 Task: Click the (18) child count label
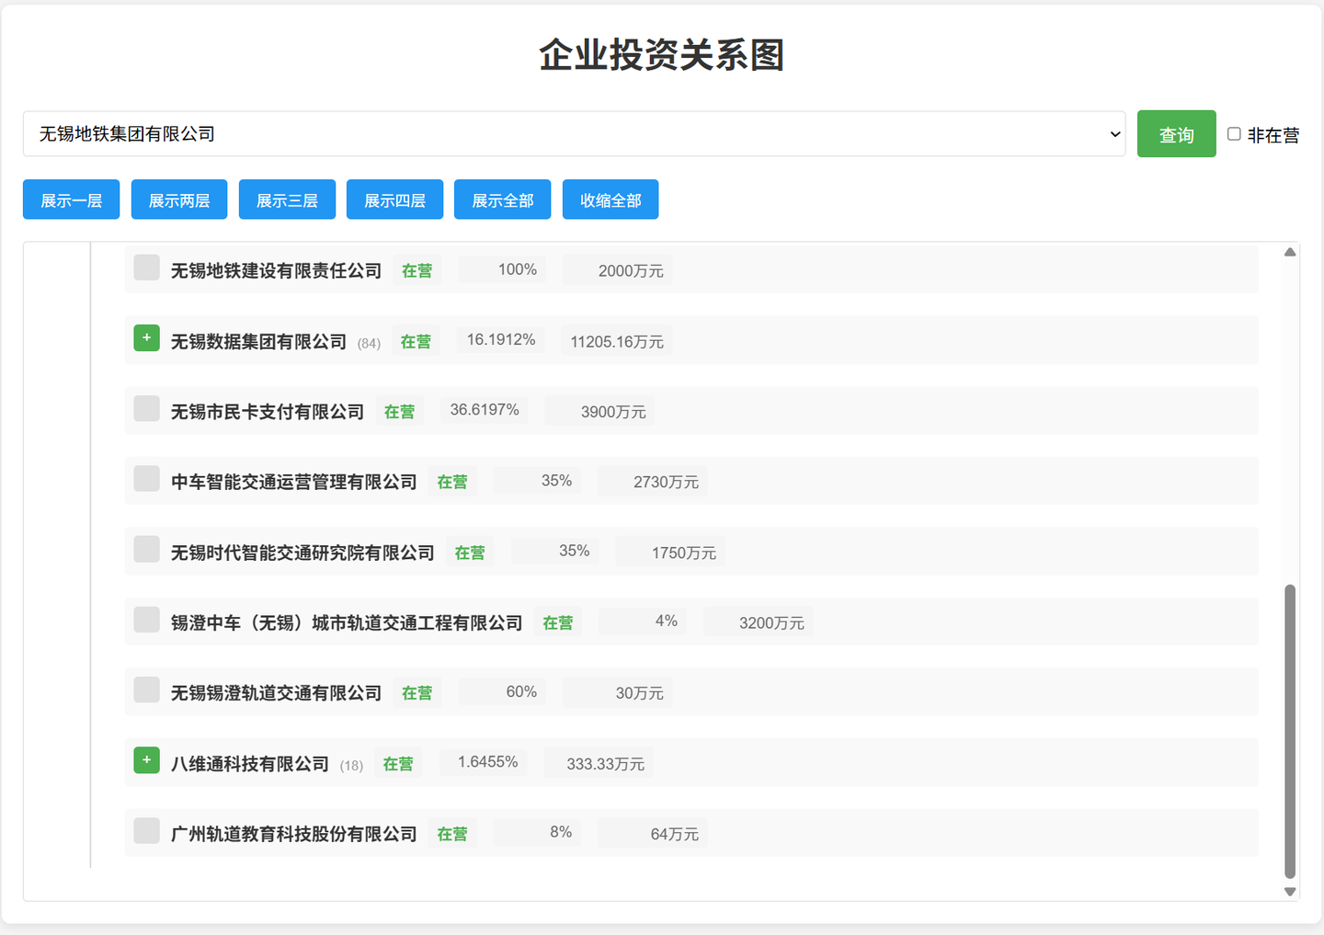pyautogui.click(x=351, y=765)
